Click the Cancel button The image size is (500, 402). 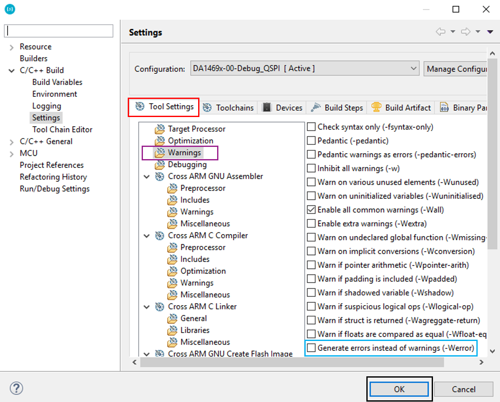pos(463,389)
